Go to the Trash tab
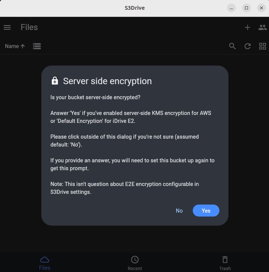This screenshot has width=269, height=272. tap(225, 263)
